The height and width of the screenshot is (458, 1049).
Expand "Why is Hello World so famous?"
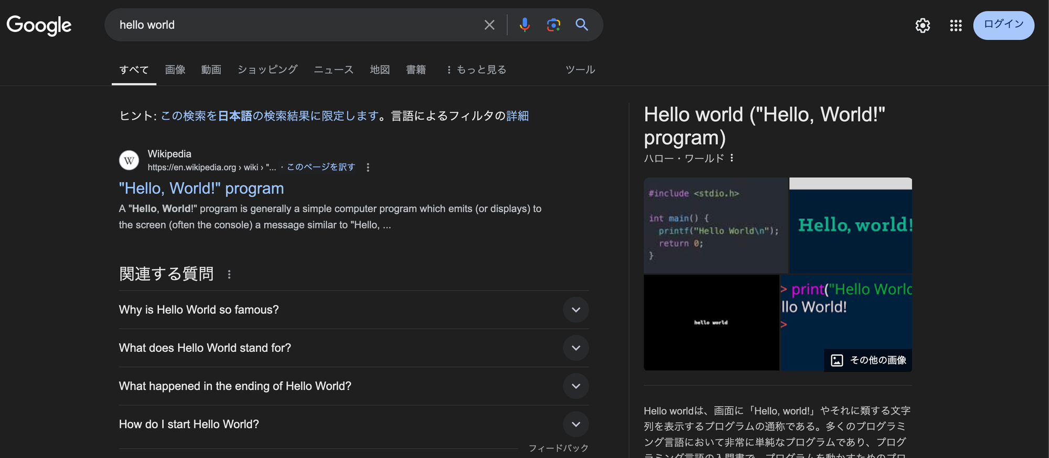tap(354, 310)
